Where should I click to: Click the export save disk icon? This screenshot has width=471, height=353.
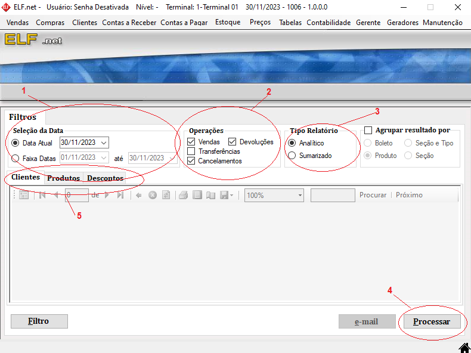224,195
